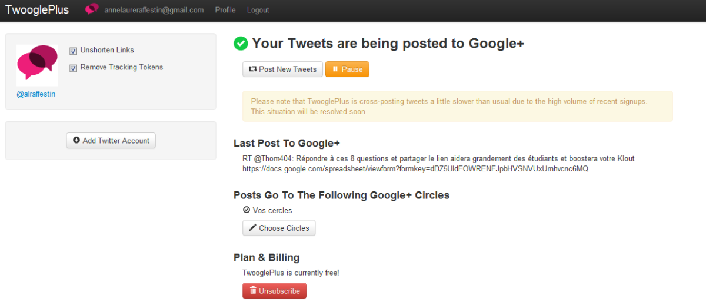706x305 pixels.
Task: Click the Post New Tweets button label
Action: coord(288,69)
